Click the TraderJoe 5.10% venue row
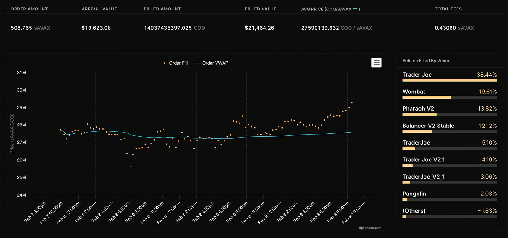This screenshot has height=238, width=508. tap(450, 145)
